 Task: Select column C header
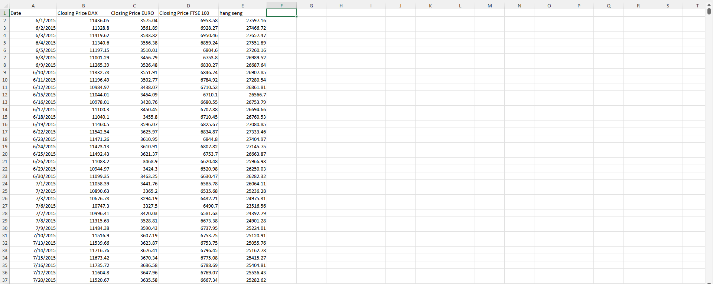(x=134, y=6)
